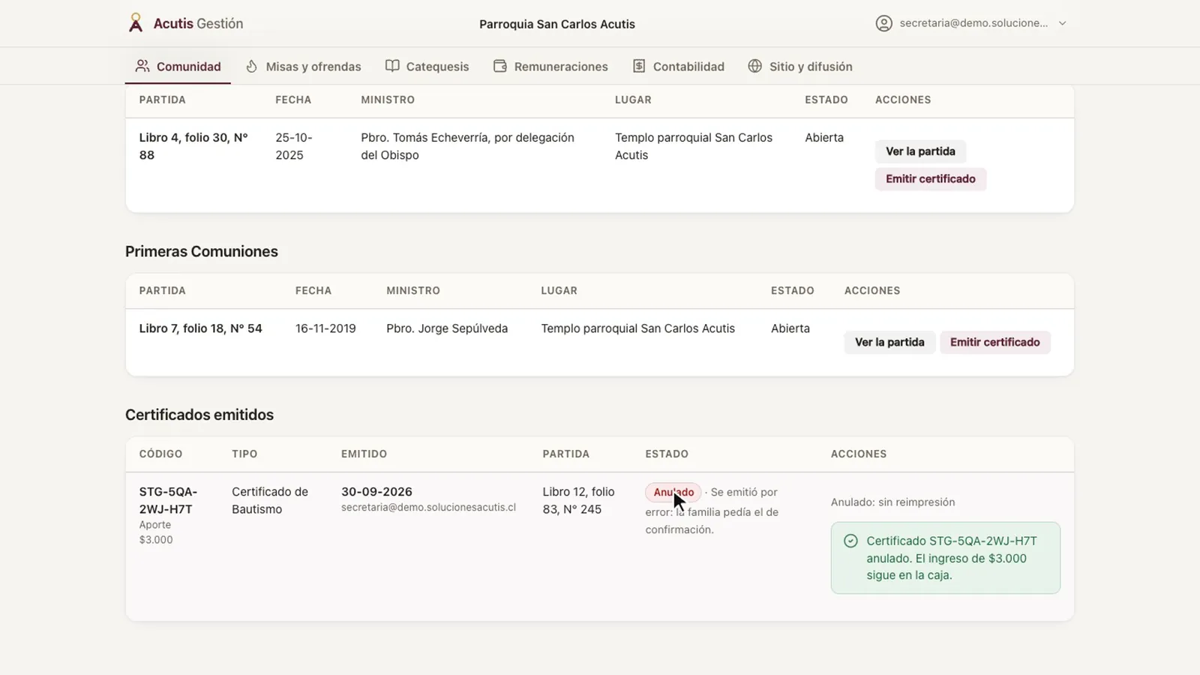Screen dimensions: 1200x675
Task: Click the flame icon for Misas y ofrendas
Action: coord(252,66)
